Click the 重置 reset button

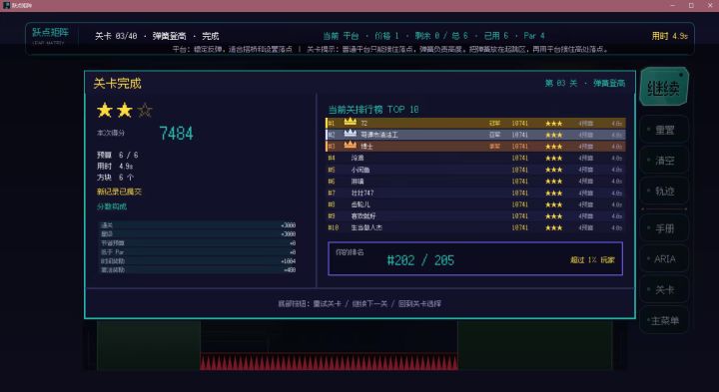pyautogui.click(x=664, y=130)
